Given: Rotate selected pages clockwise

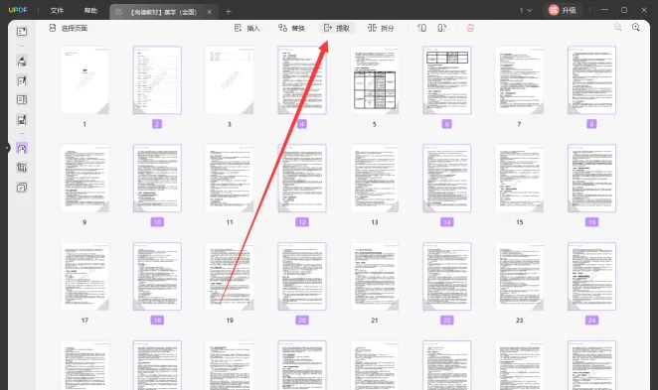Looking at the screenshot, I should (x=442, y=28).
